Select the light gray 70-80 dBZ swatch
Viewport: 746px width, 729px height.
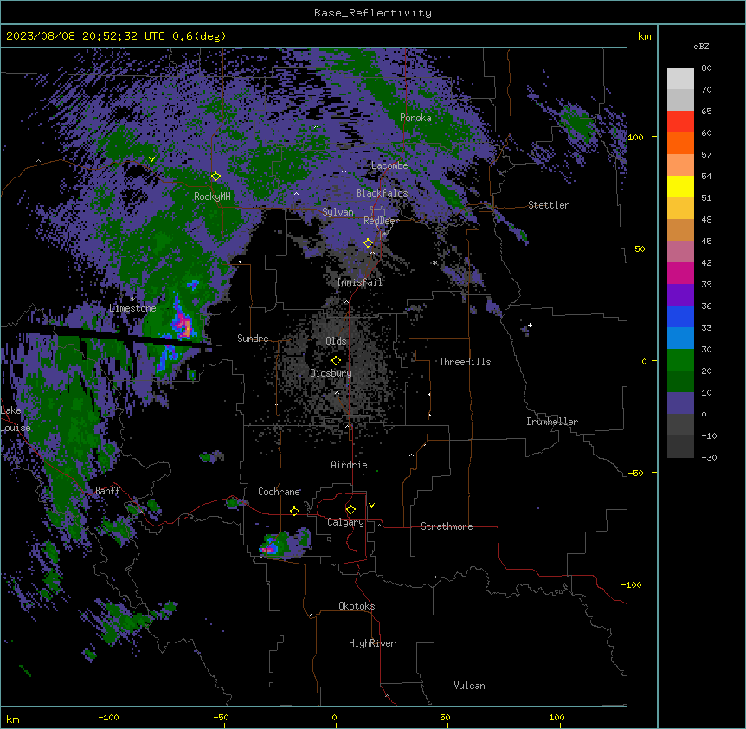click(x=680, y=79)
